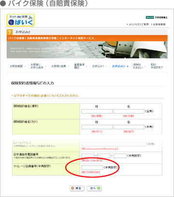Focus the middle phone number input box

[104, 156]
